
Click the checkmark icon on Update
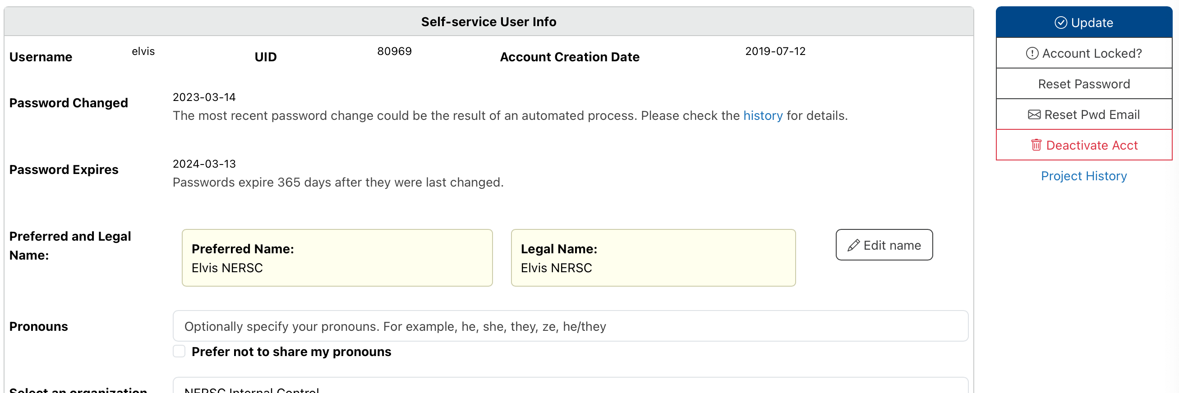1060,23
